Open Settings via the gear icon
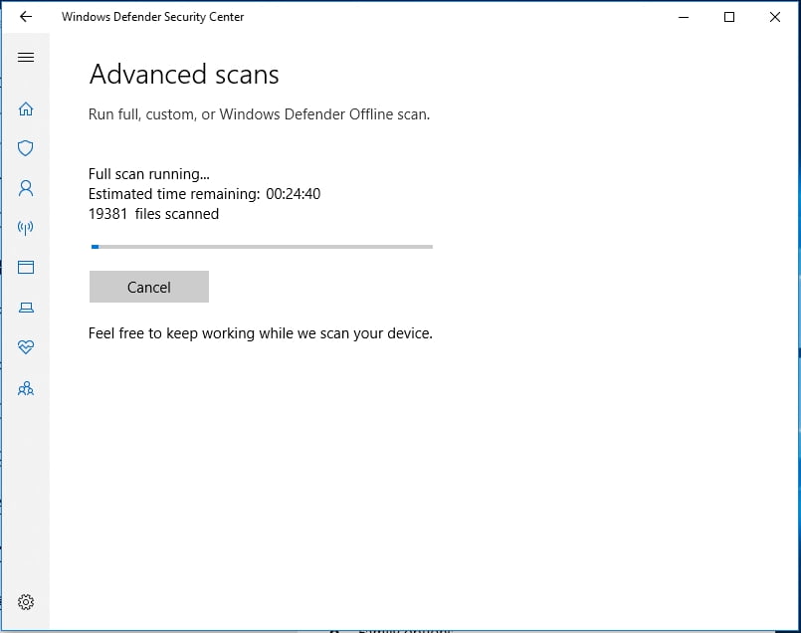 [x=26, y=602]
